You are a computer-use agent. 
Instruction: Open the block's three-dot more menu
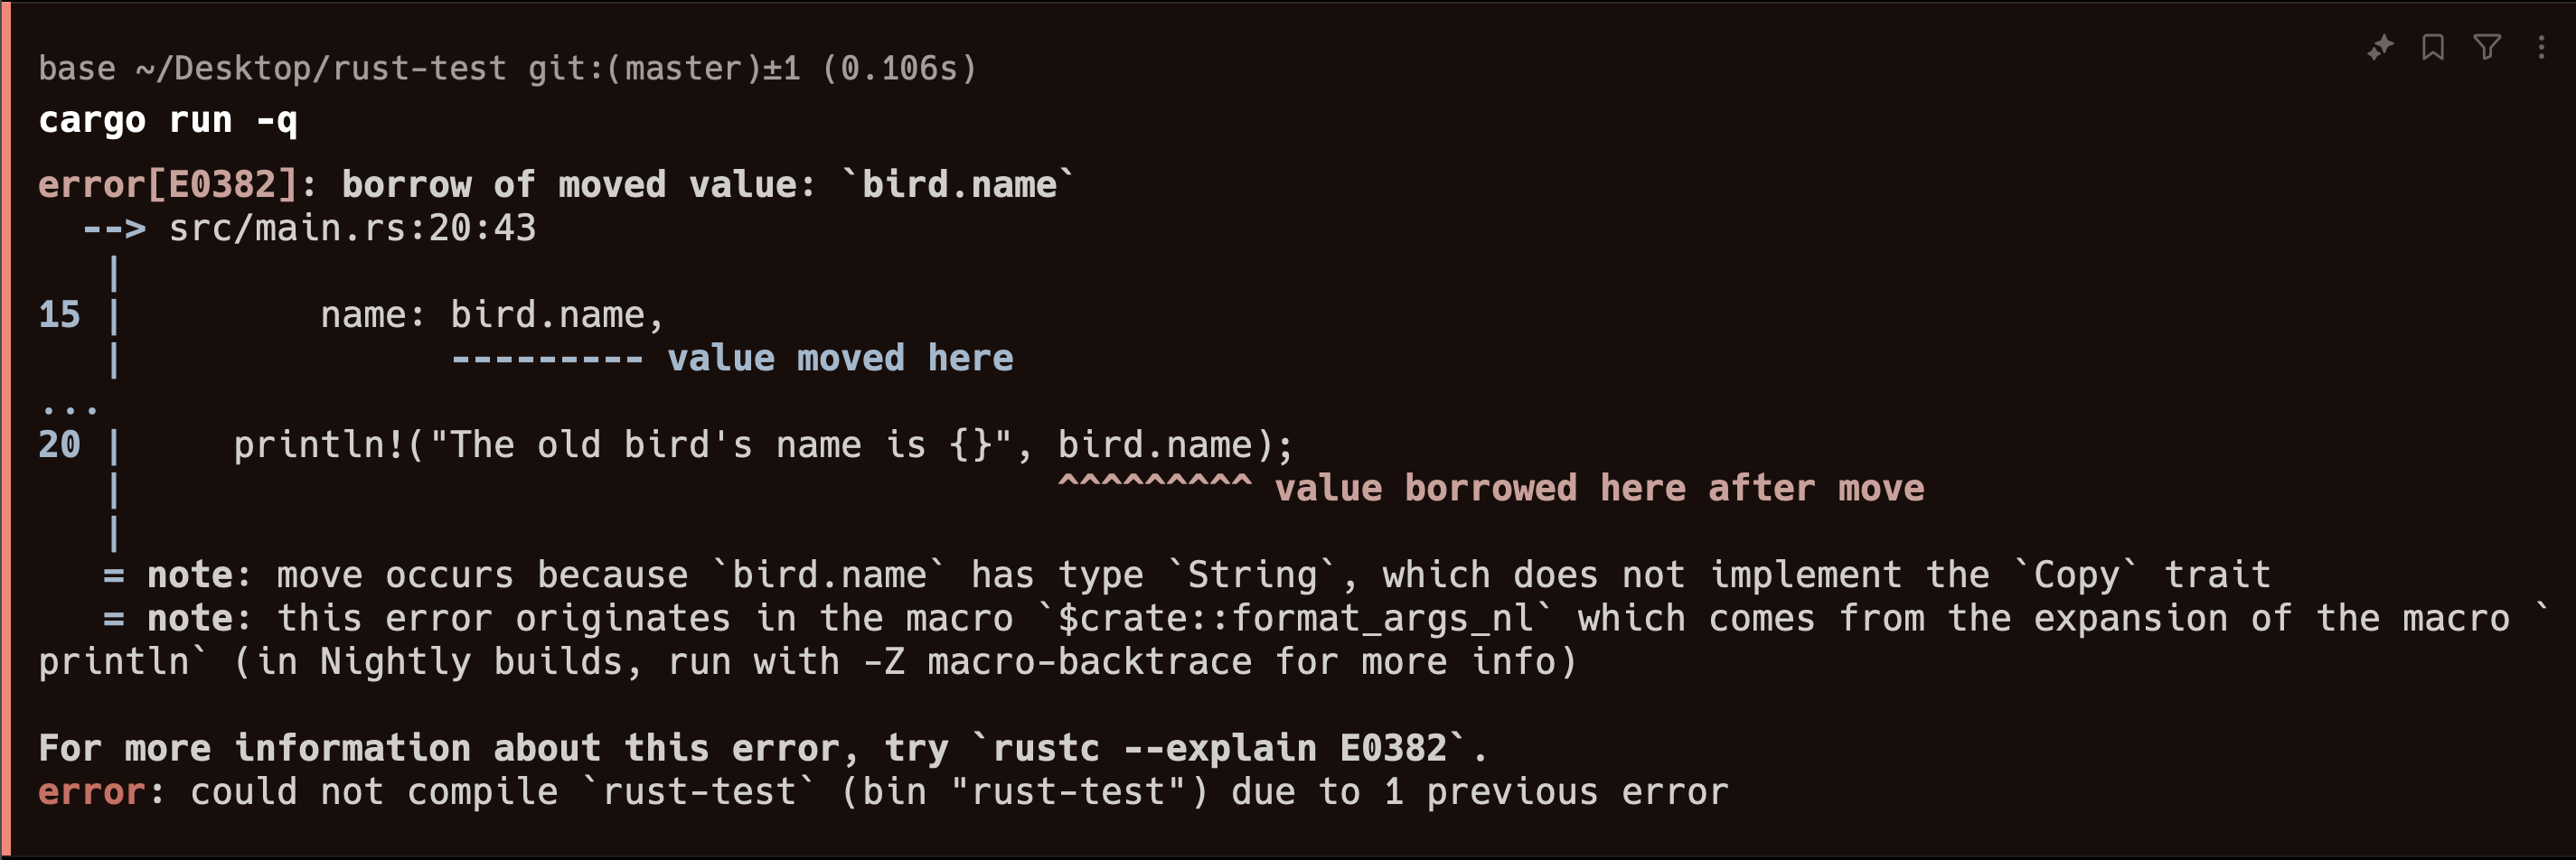point(2541,47)
